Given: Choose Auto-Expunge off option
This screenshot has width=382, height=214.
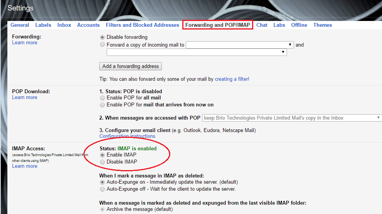Looking at the screenshot, I should [x=102, y=189].
